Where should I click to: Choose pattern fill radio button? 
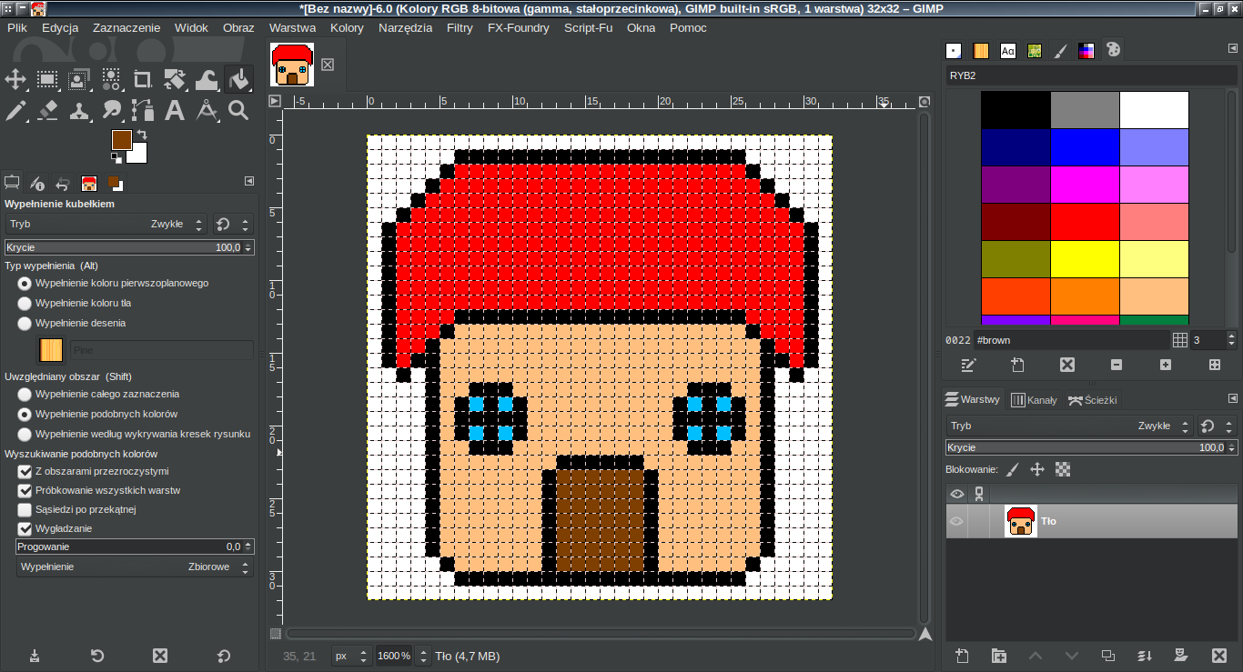click(25, 324)
